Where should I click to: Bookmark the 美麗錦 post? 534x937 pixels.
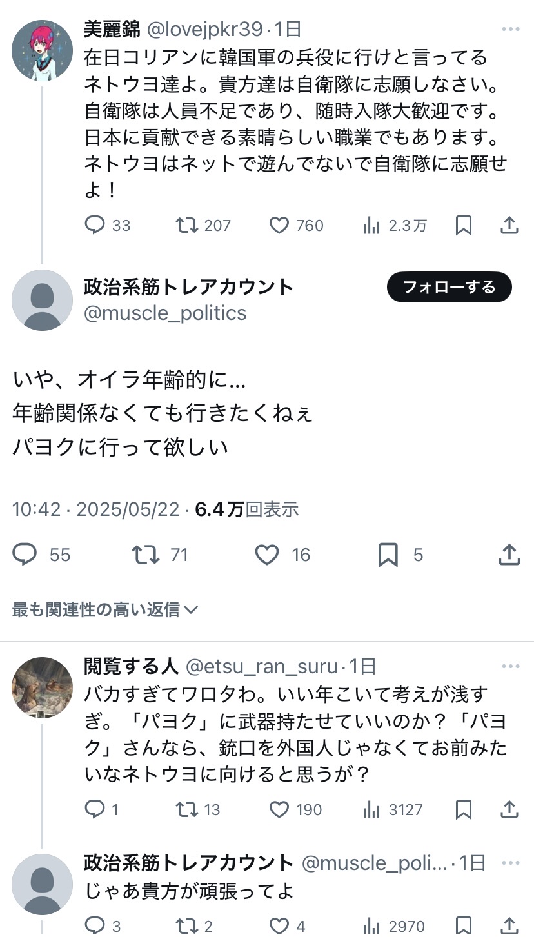(463, 225)
